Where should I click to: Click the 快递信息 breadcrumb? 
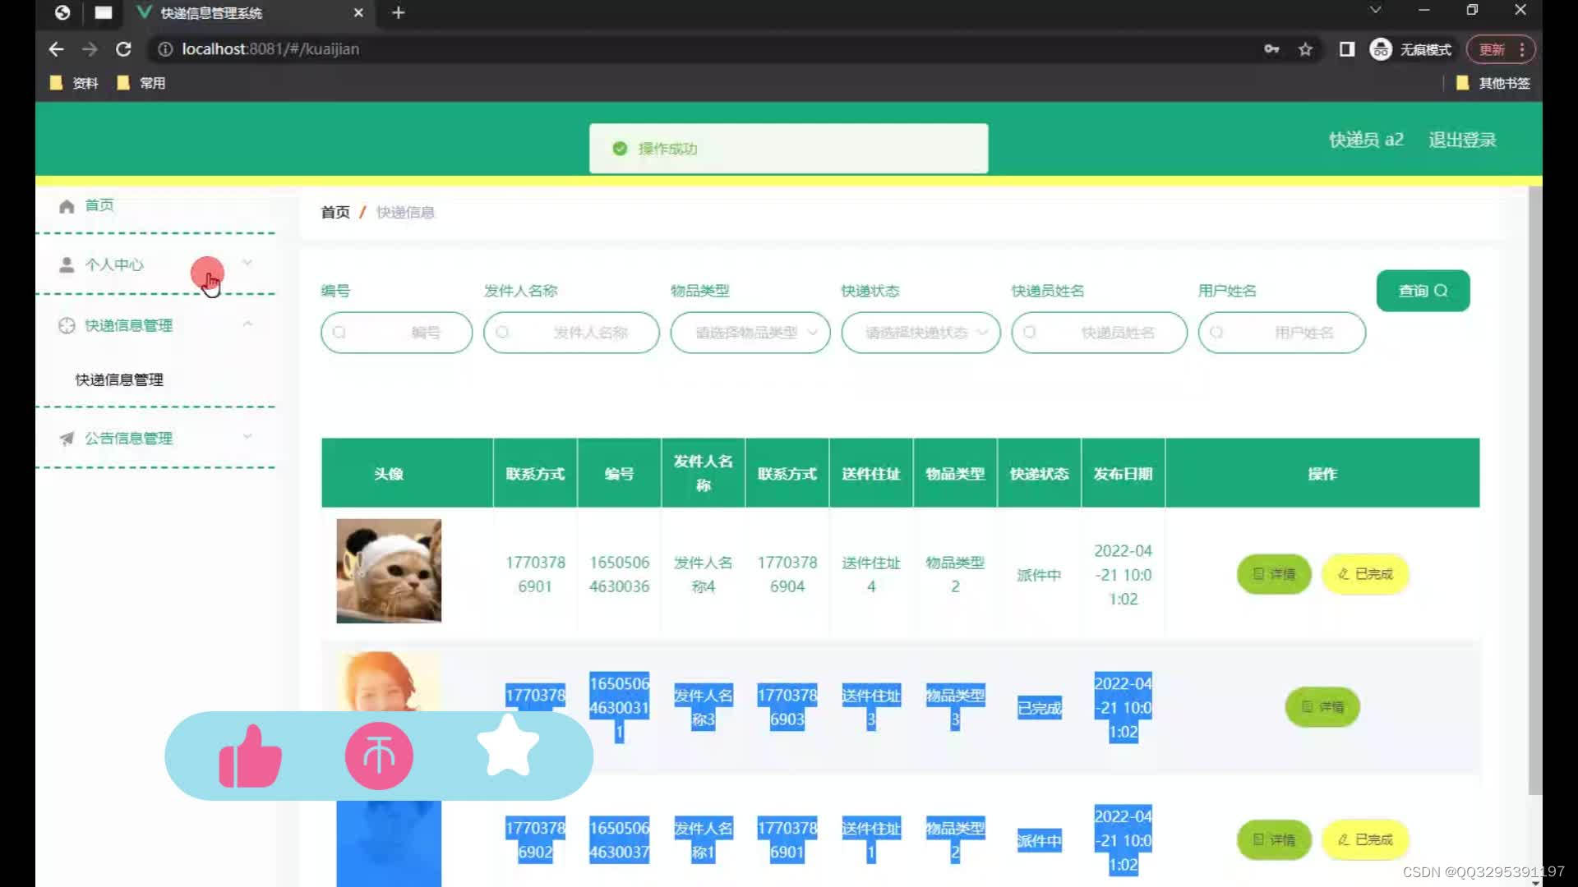click(x=405, y=212)
